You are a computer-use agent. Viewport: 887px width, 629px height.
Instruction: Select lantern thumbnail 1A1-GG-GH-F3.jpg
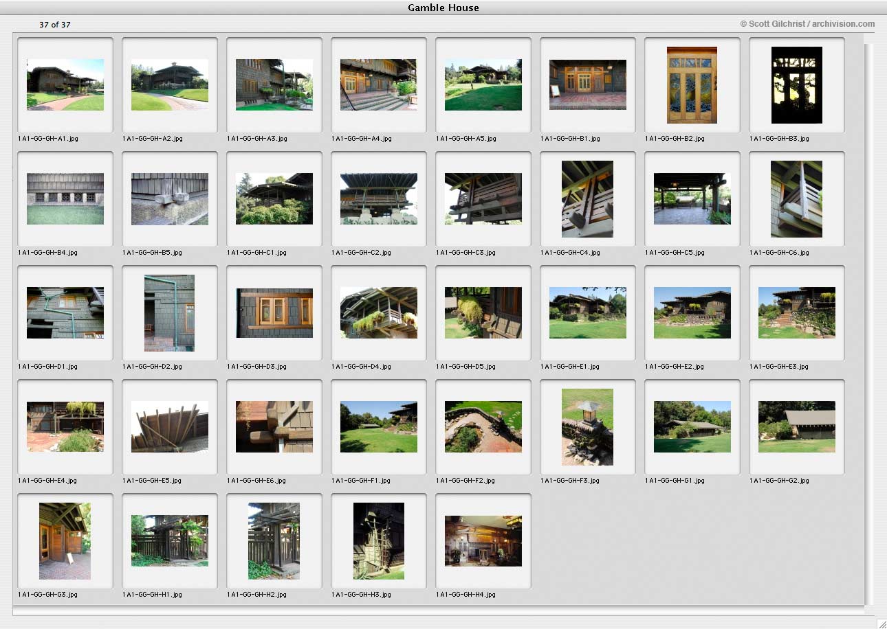(587, 427)
